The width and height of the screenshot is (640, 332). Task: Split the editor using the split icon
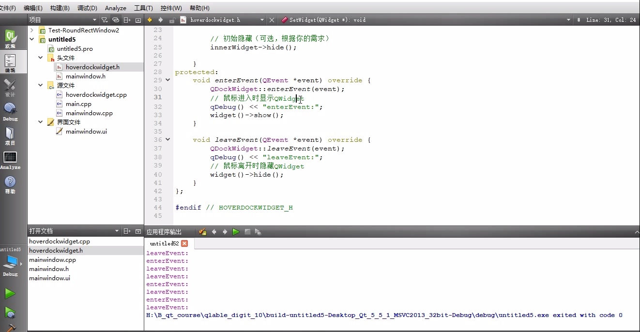(127, 20)
